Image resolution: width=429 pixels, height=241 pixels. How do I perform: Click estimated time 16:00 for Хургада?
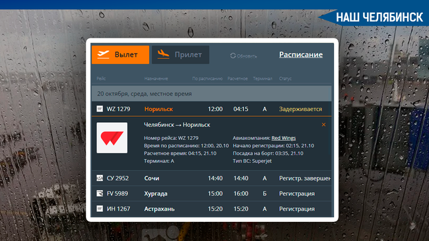tap(241, 193)
